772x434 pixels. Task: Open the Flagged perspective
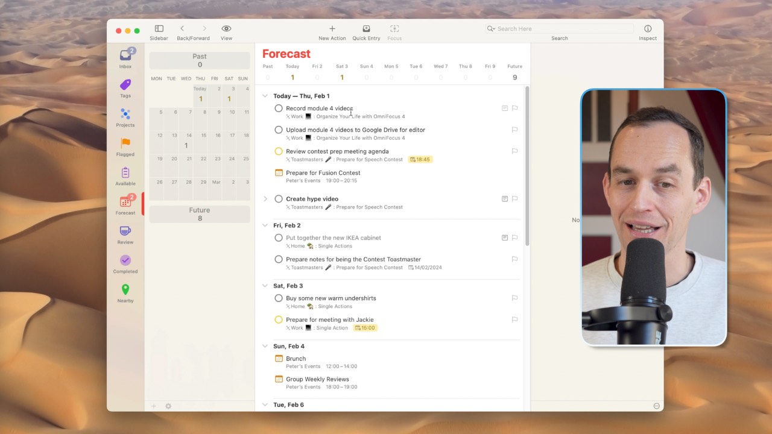point(125,146)
